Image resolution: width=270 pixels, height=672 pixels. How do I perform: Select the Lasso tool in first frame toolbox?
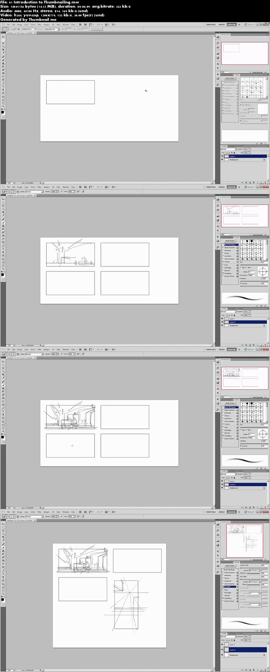click(x=3, y=43)
